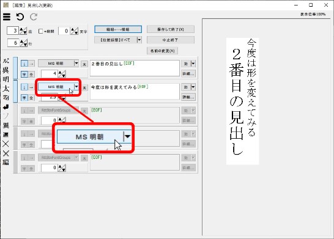The image size is (334, 239).
Task: Click the ルビ icon atop left sidebar
Action: pyautogui.click(x=6, y=61)
